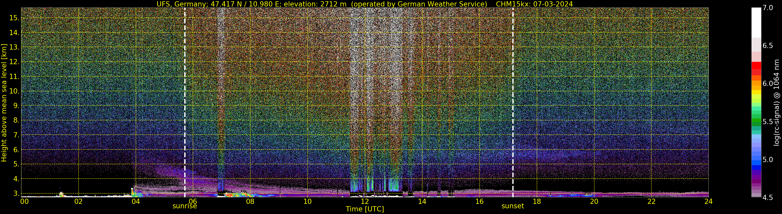
Task: Click the '14.' height tick label
Action: pos(14,32)
